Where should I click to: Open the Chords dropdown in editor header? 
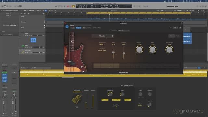[23, 68]
